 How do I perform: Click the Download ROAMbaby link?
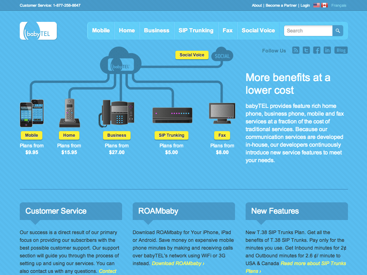[178, 264]
